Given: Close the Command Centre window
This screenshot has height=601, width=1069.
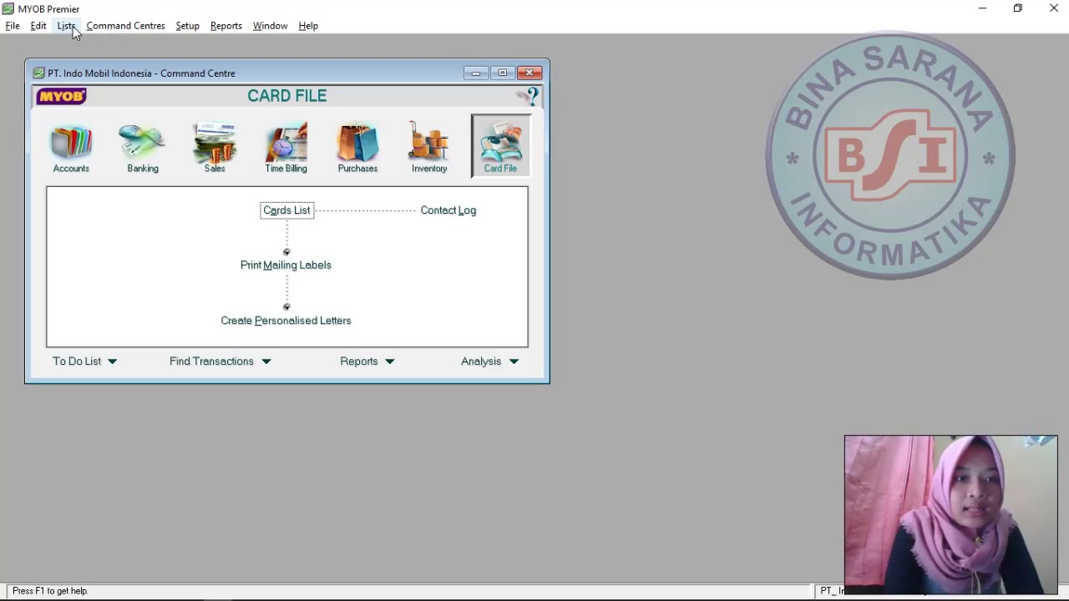Looking at the screenshot, I should (x=529, y=73).
